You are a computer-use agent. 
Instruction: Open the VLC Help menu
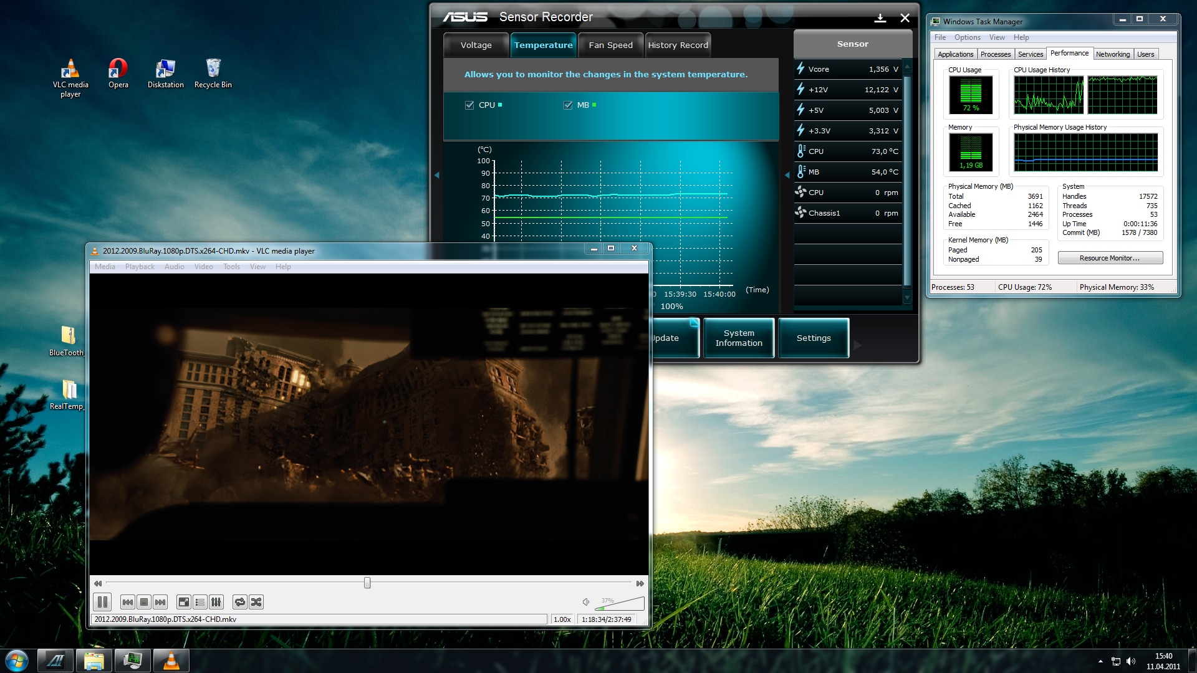(x=283, y=267)
